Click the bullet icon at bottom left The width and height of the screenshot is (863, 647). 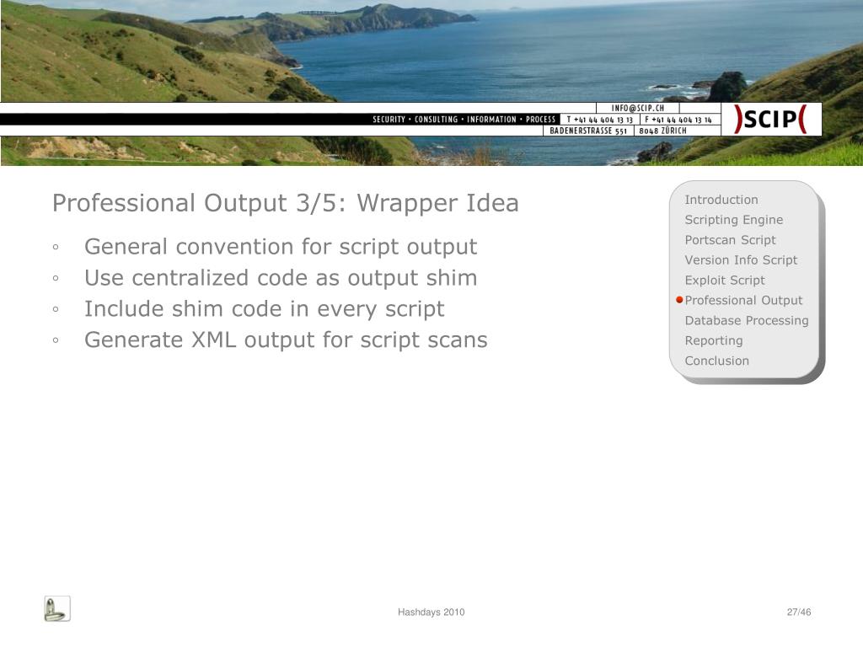[x=57, y=608]
